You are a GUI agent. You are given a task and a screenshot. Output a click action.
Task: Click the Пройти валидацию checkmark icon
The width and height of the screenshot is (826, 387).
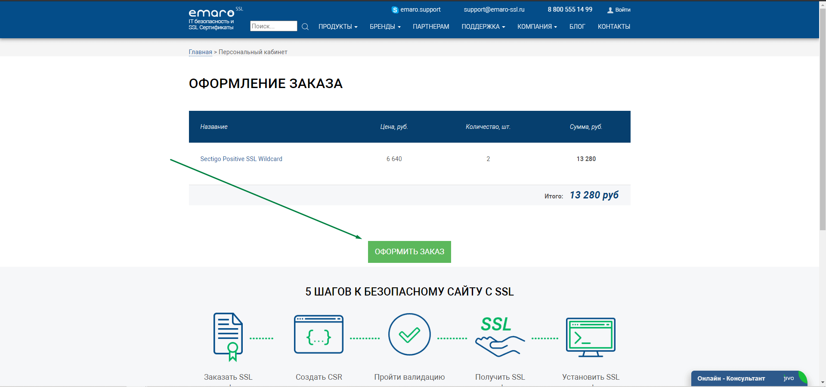coord(409,334)
